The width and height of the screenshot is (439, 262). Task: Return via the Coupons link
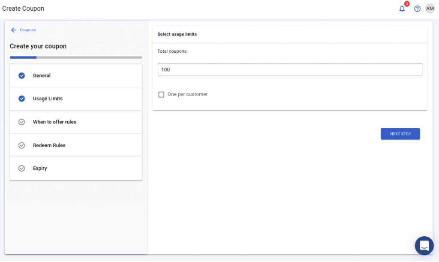[x=28, y=30]
